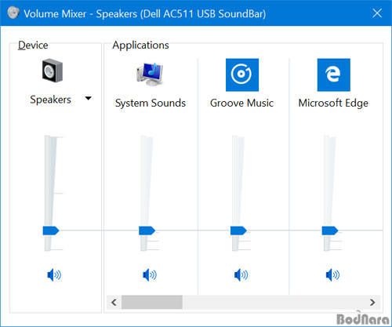Open the Speakers device icon
Image resolution: width=392 pixels, height=327 pixels.
(x=53, y=71)
